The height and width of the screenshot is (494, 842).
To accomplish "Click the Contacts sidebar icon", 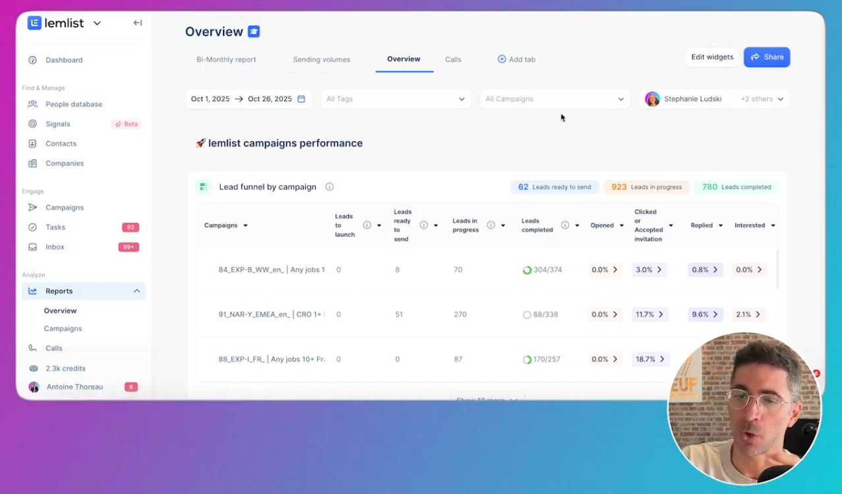I will (32, 144).
